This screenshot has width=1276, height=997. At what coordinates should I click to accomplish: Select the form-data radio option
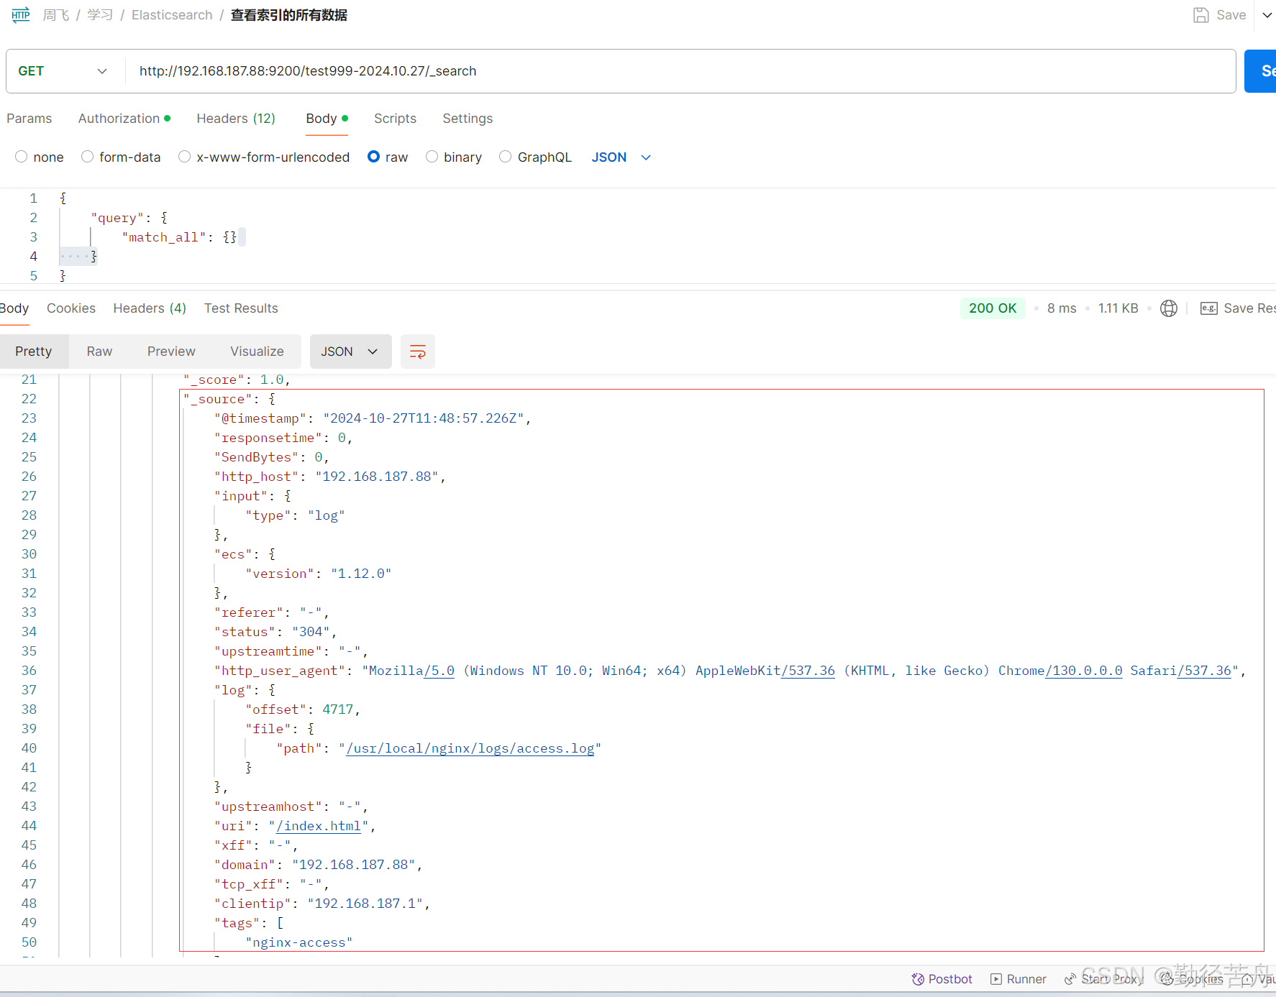(88, 157)
